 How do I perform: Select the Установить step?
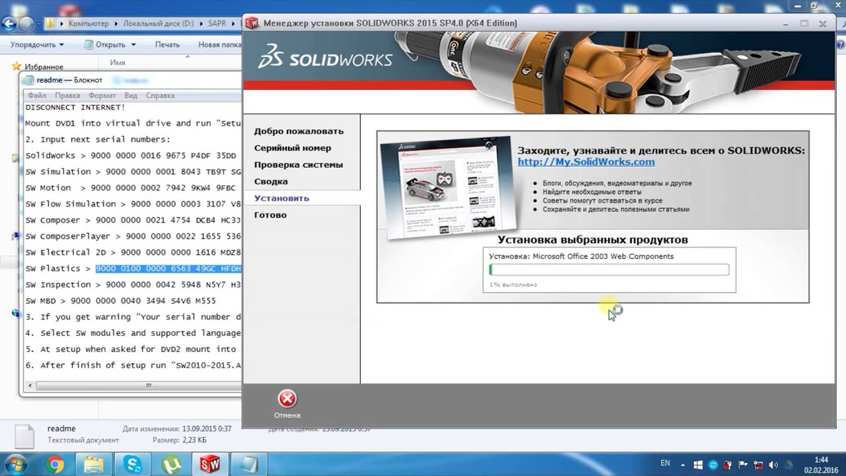[x=282, y=198]
